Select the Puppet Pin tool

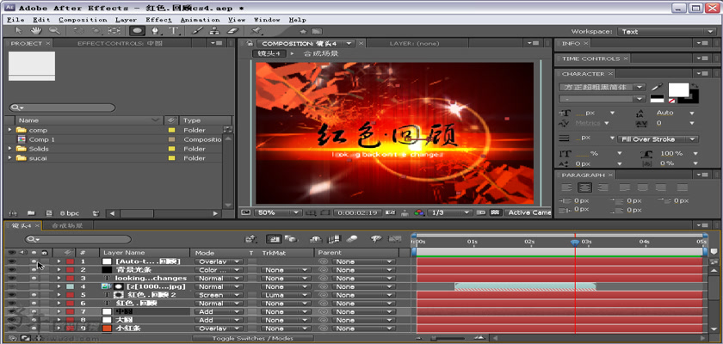pyautogui.click(x=256, y=31)
